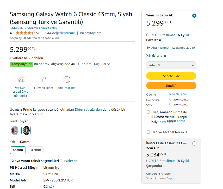Select the buy new radio button
Image resolution: width=223 pixels, height=189 pixels.
tap(194, 16)
